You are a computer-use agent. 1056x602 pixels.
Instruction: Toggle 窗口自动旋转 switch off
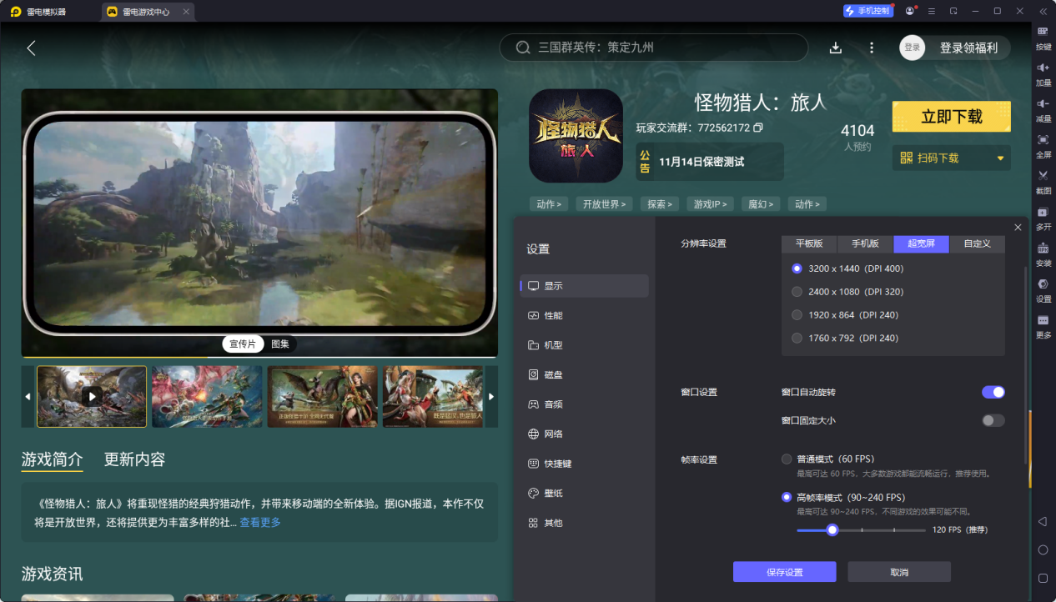993,392
